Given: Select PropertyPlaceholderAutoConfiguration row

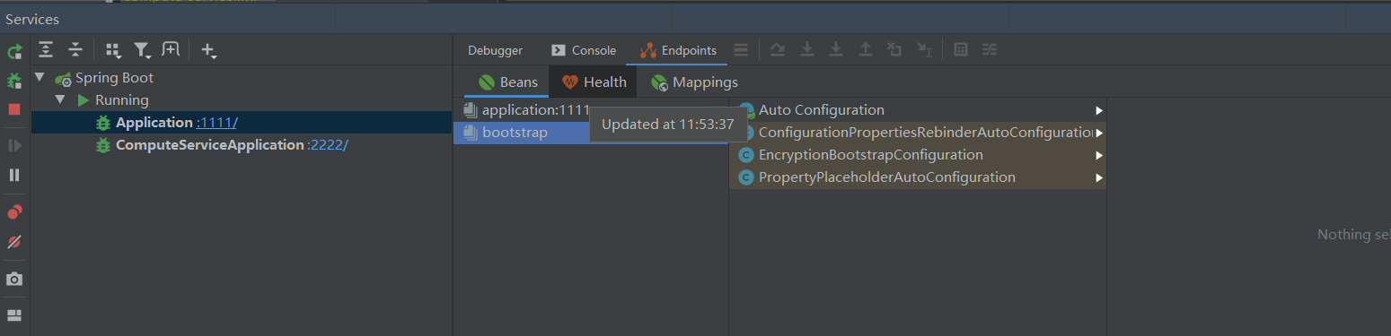Looking at the screenshot, I should coord(918,177).
